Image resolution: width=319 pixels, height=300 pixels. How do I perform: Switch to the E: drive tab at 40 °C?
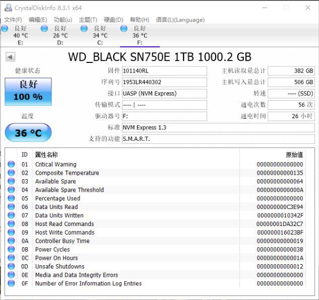pyautogui.click(x=20, y=36)
